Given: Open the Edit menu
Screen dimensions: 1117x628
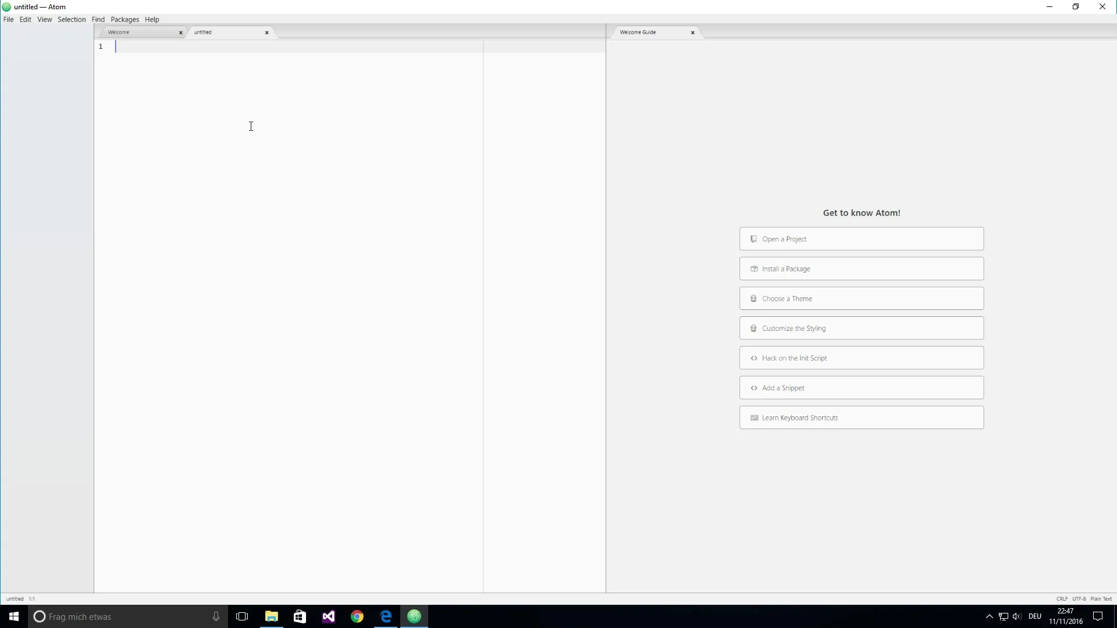Looking at the screenshot, I should pyautogui.click(x=26, y=19).
